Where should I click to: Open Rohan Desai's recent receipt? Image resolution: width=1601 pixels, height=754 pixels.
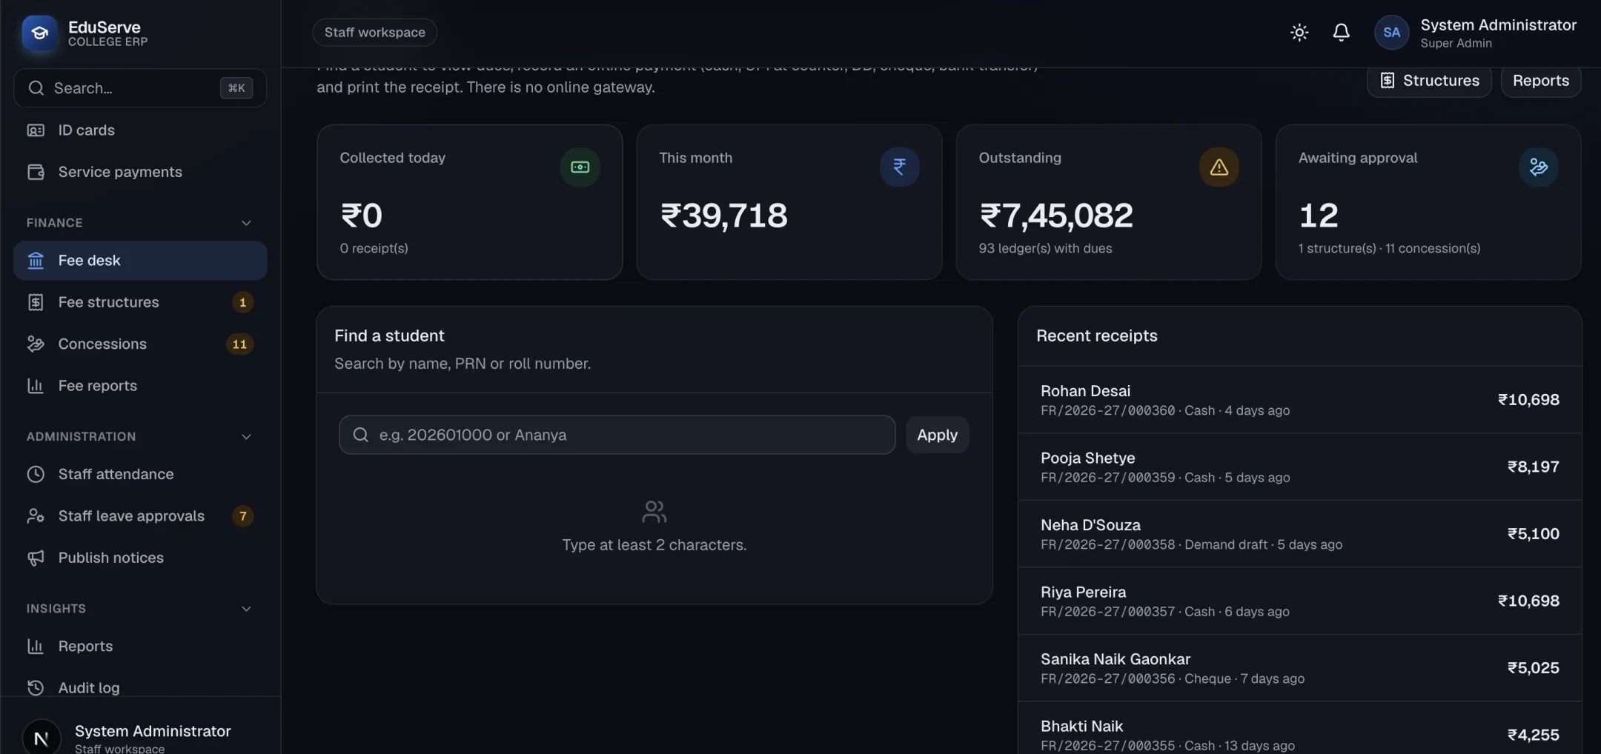(x=1299, y=400)
